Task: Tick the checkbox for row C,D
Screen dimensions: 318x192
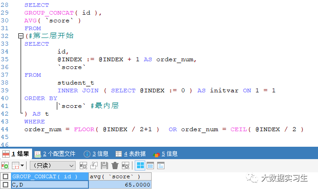Action: coord(5,185)
